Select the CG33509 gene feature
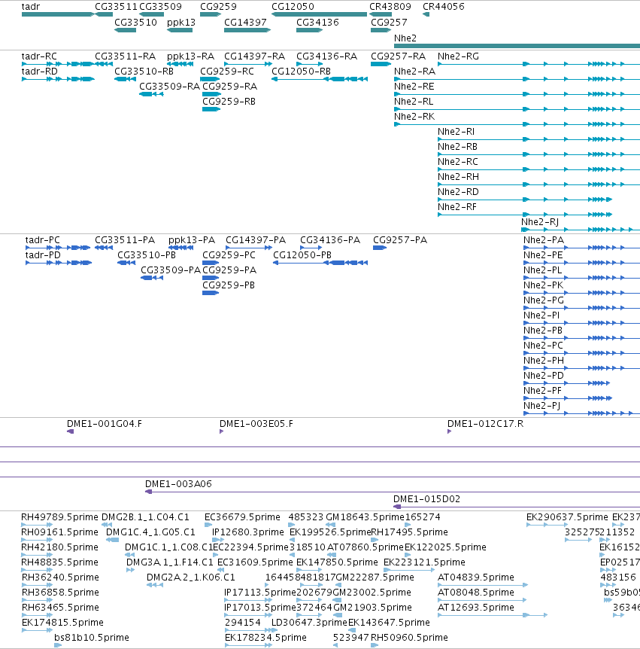The height and width of the screenshot is (649, 640). click(x=151, y=14)
